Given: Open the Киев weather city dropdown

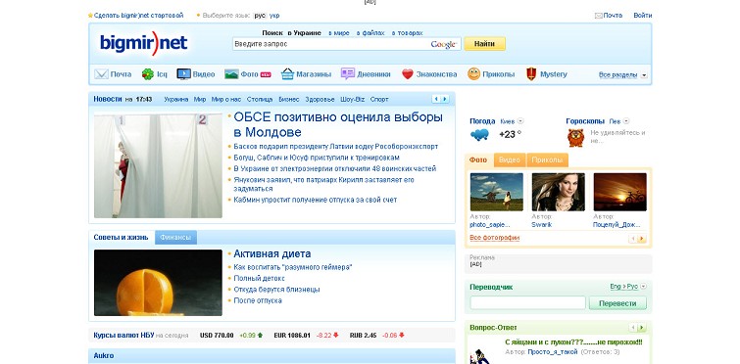Looking at the screenshot, I should coord(520,121).
